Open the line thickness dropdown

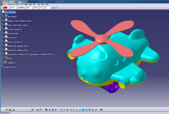25,8
